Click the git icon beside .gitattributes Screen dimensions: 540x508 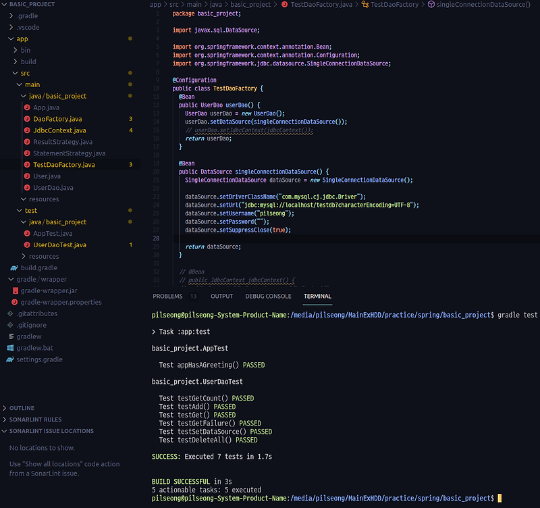[11, 313]
